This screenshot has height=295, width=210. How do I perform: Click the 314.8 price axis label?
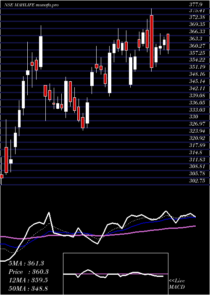[196, 153]
